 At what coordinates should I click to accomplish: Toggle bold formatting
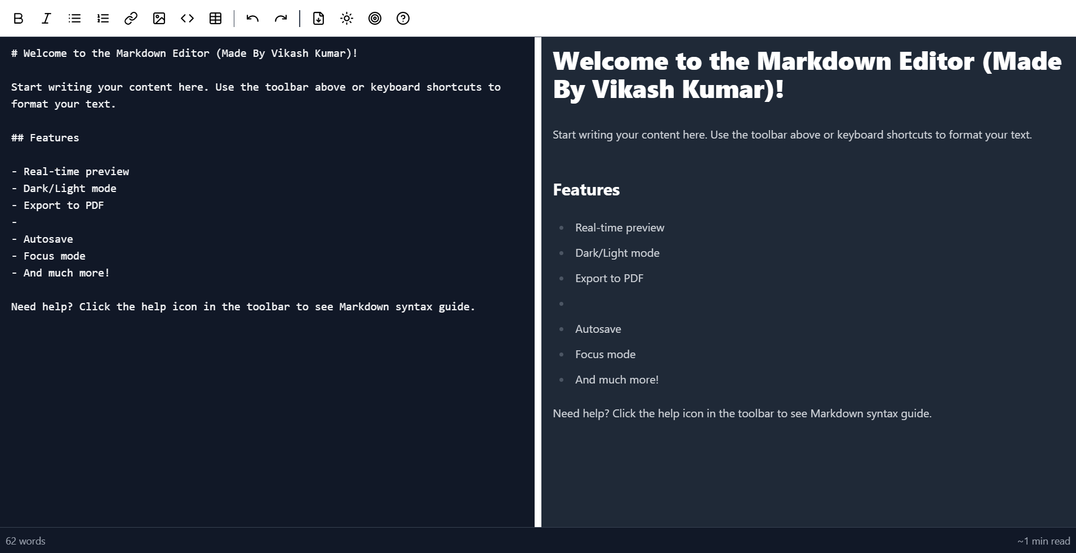coord(18,19)
